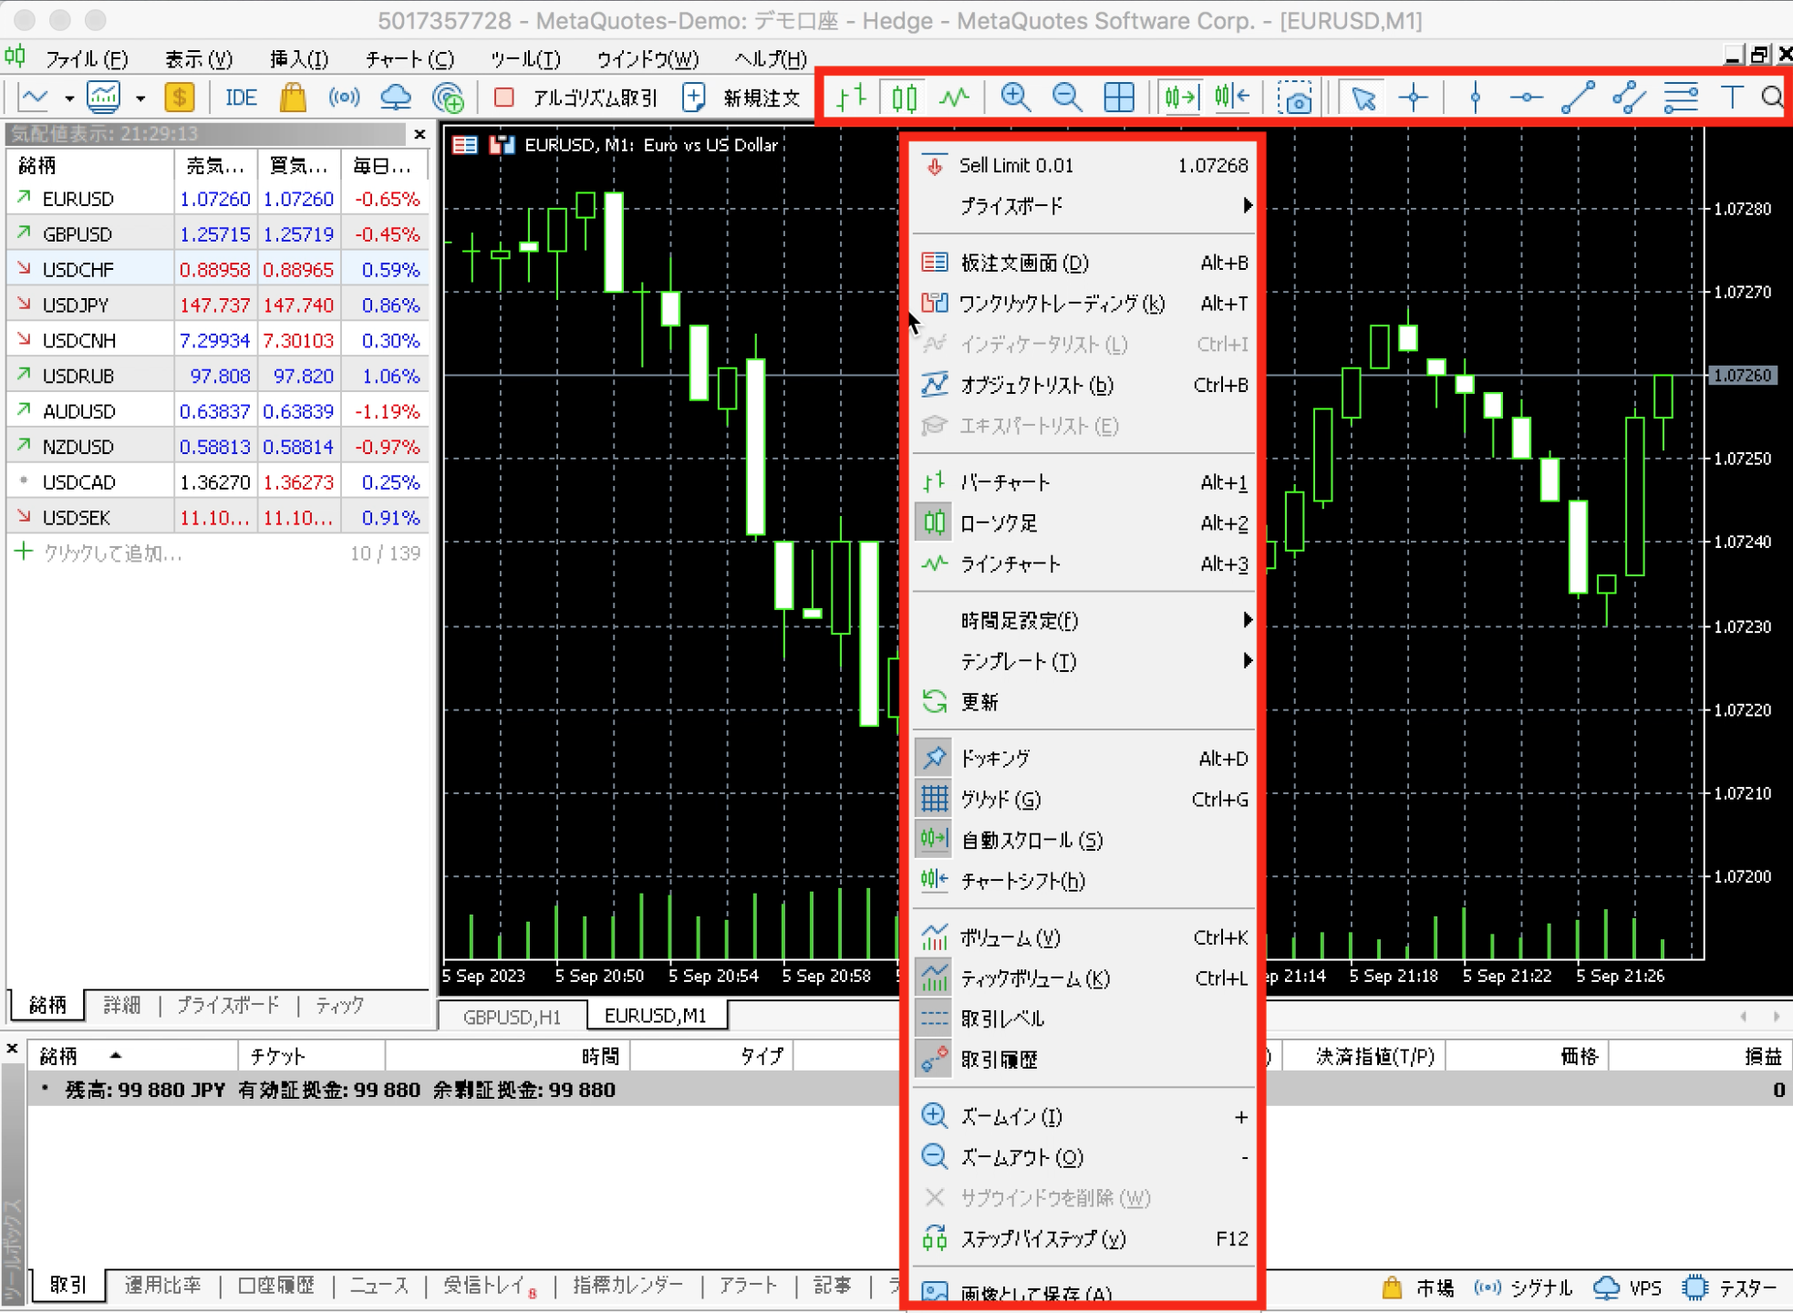Choose ズームイン(I) in context menu
The image size is (1793, 1313).
(1083, 1116)
